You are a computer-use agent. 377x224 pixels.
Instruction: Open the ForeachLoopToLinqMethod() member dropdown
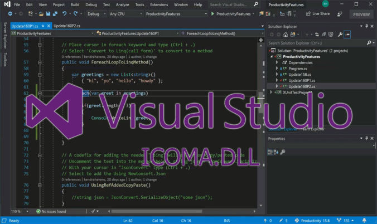pyautogui.click(x=221, y=33)
